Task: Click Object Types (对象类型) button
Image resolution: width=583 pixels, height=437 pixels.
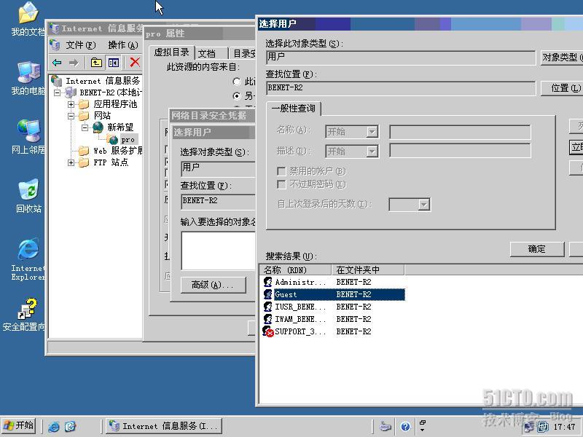Action: 561,58
